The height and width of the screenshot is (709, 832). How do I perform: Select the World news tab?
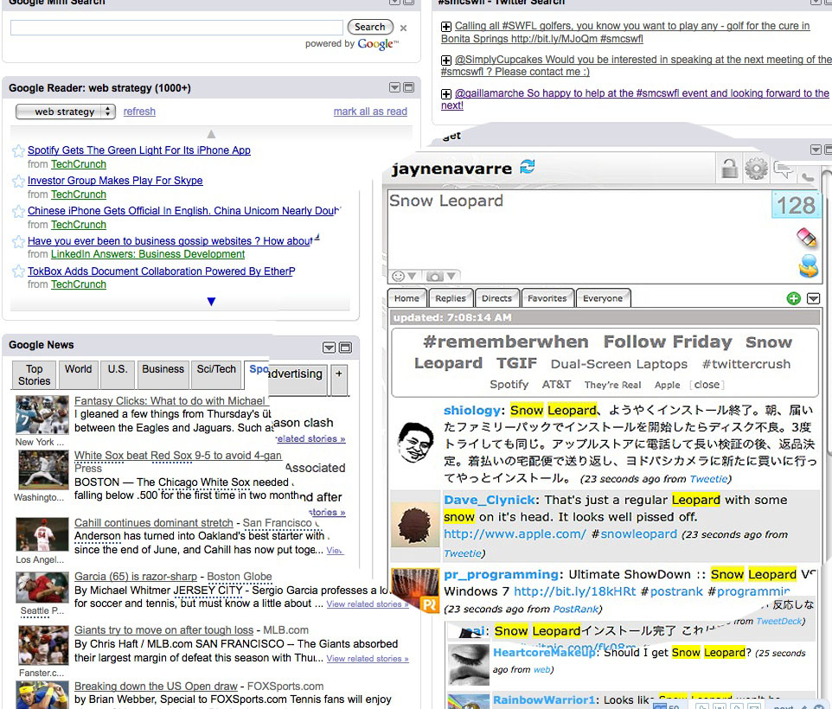pyautogui.click(x=79, y=374)
